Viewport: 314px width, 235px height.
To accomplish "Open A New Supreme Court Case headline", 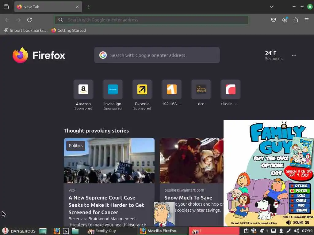I will pos(106,205).
